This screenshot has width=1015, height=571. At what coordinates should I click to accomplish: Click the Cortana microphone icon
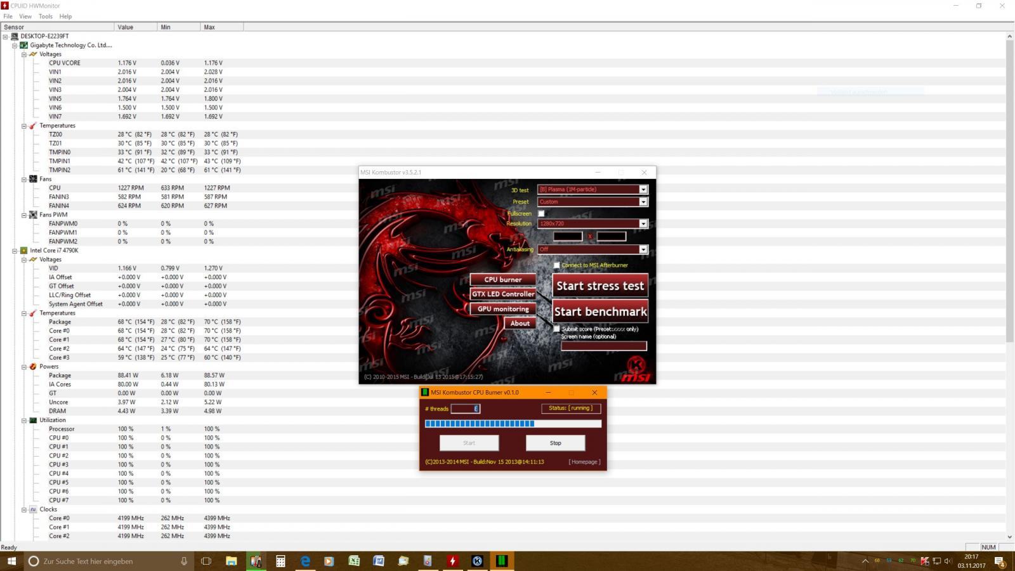(x=184, y=561)
